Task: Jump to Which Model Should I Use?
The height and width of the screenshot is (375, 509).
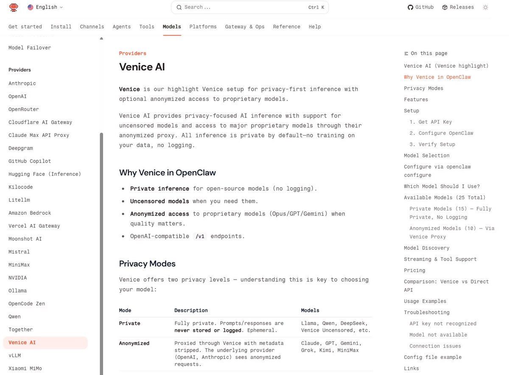Action: (442, 186)
